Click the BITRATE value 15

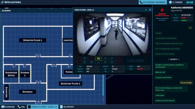tap(113, 67)
